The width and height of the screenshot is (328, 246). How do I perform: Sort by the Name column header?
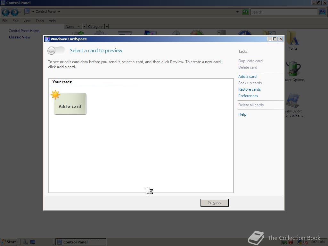click(73, 27)
